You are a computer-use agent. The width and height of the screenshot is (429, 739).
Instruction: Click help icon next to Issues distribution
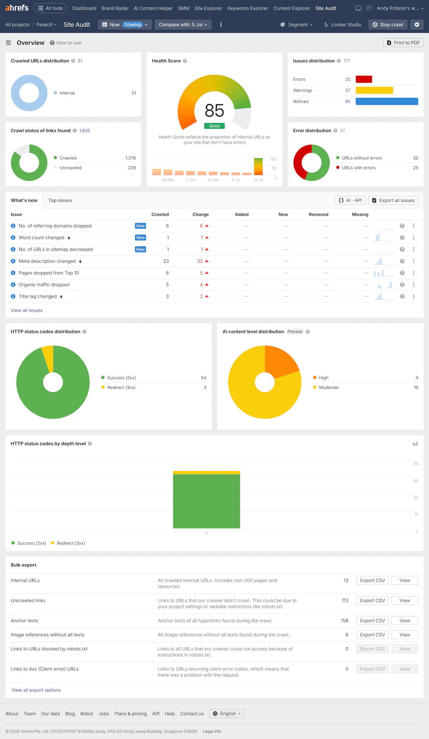339,61
